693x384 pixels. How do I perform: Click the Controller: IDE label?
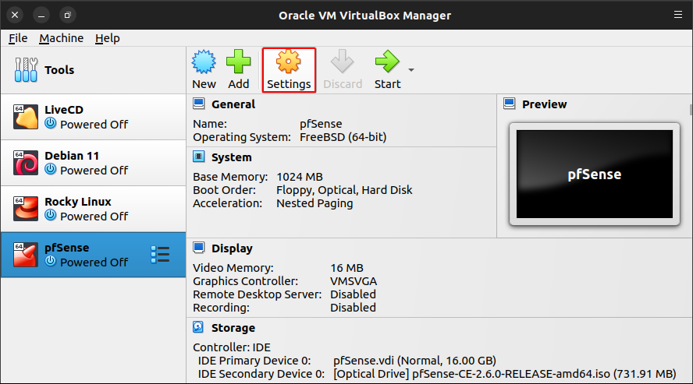232,347
